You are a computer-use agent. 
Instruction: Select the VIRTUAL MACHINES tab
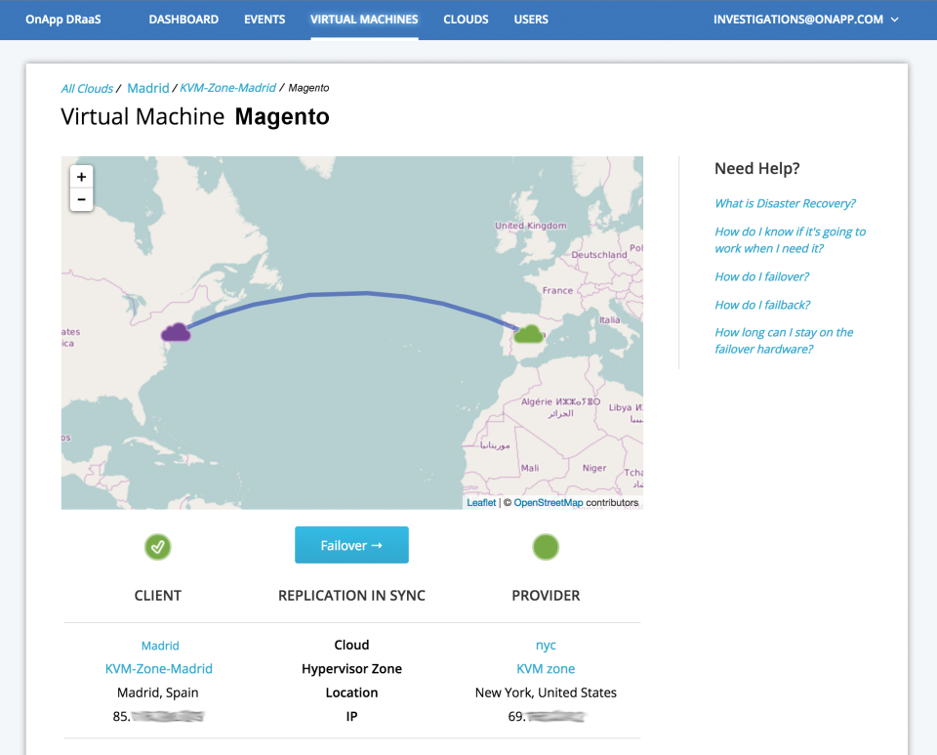[x=364, y=19]
